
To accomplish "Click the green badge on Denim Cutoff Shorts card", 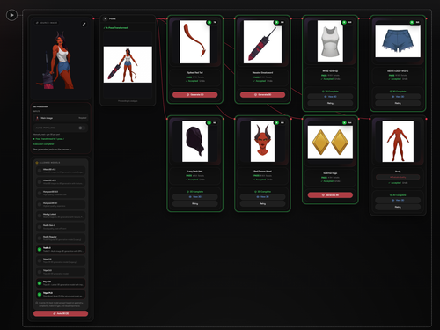I will (412, 22).
